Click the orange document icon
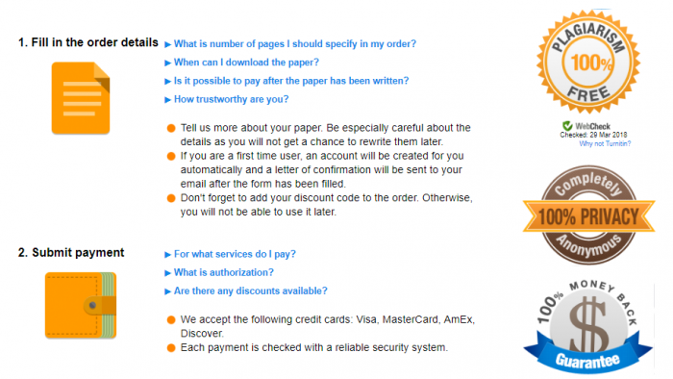Image resolution: width=673 pixels, height=379 pixels. point(81,98)
